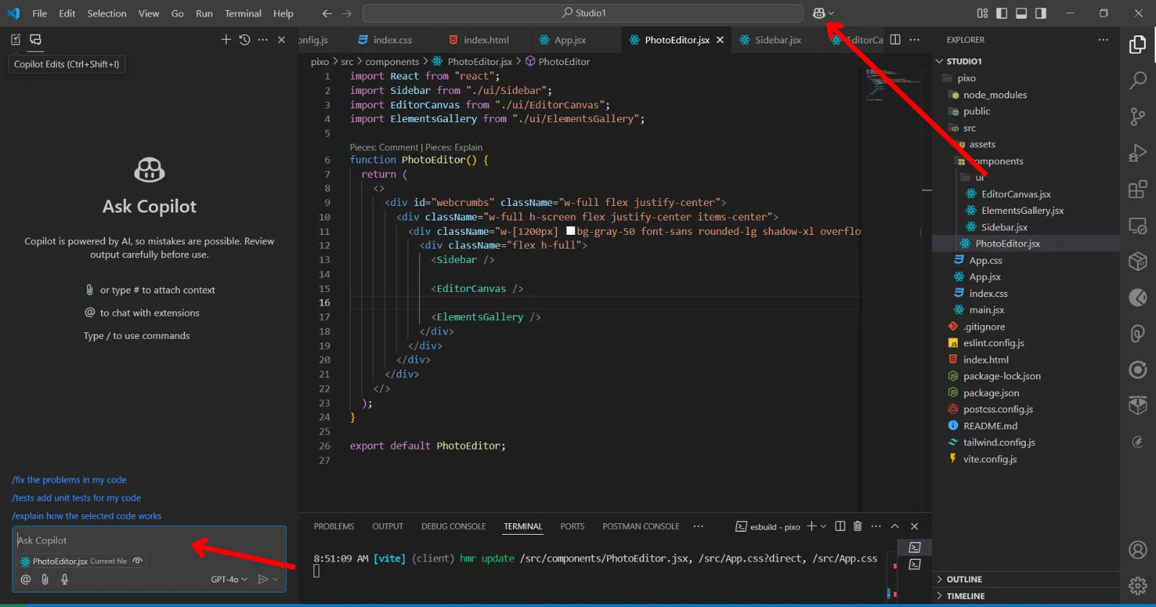Image resolution: width=1156 pixels, height=607 pixels.
Task: Open tailwind.config.js in explorer
Action: coord(998,442)
